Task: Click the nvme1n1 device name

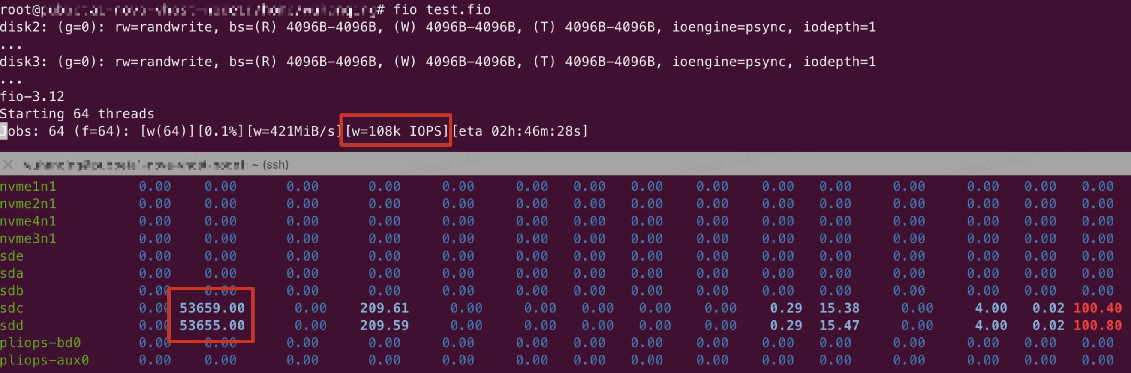Action: click(28, 186)
